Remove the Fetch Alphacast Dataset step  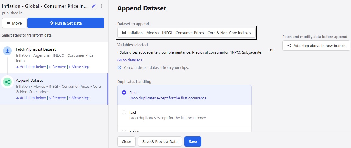tap(57, 67)
